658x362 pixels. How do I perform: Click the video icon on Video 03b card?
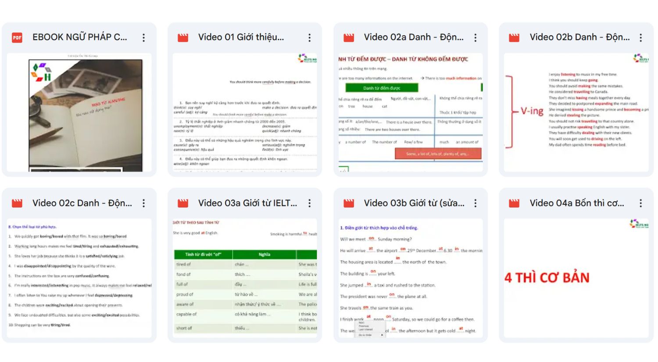(x=349, y=203)
